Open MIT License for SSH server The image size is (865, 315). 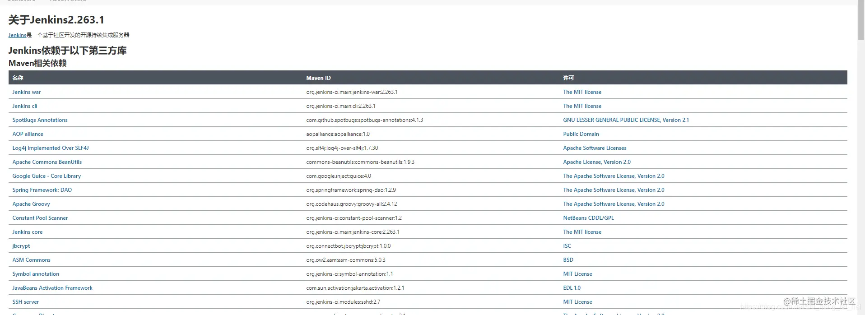point(577,302)
